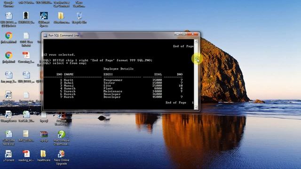Click the employee name 'Suresh'

(x=70, y=92)
